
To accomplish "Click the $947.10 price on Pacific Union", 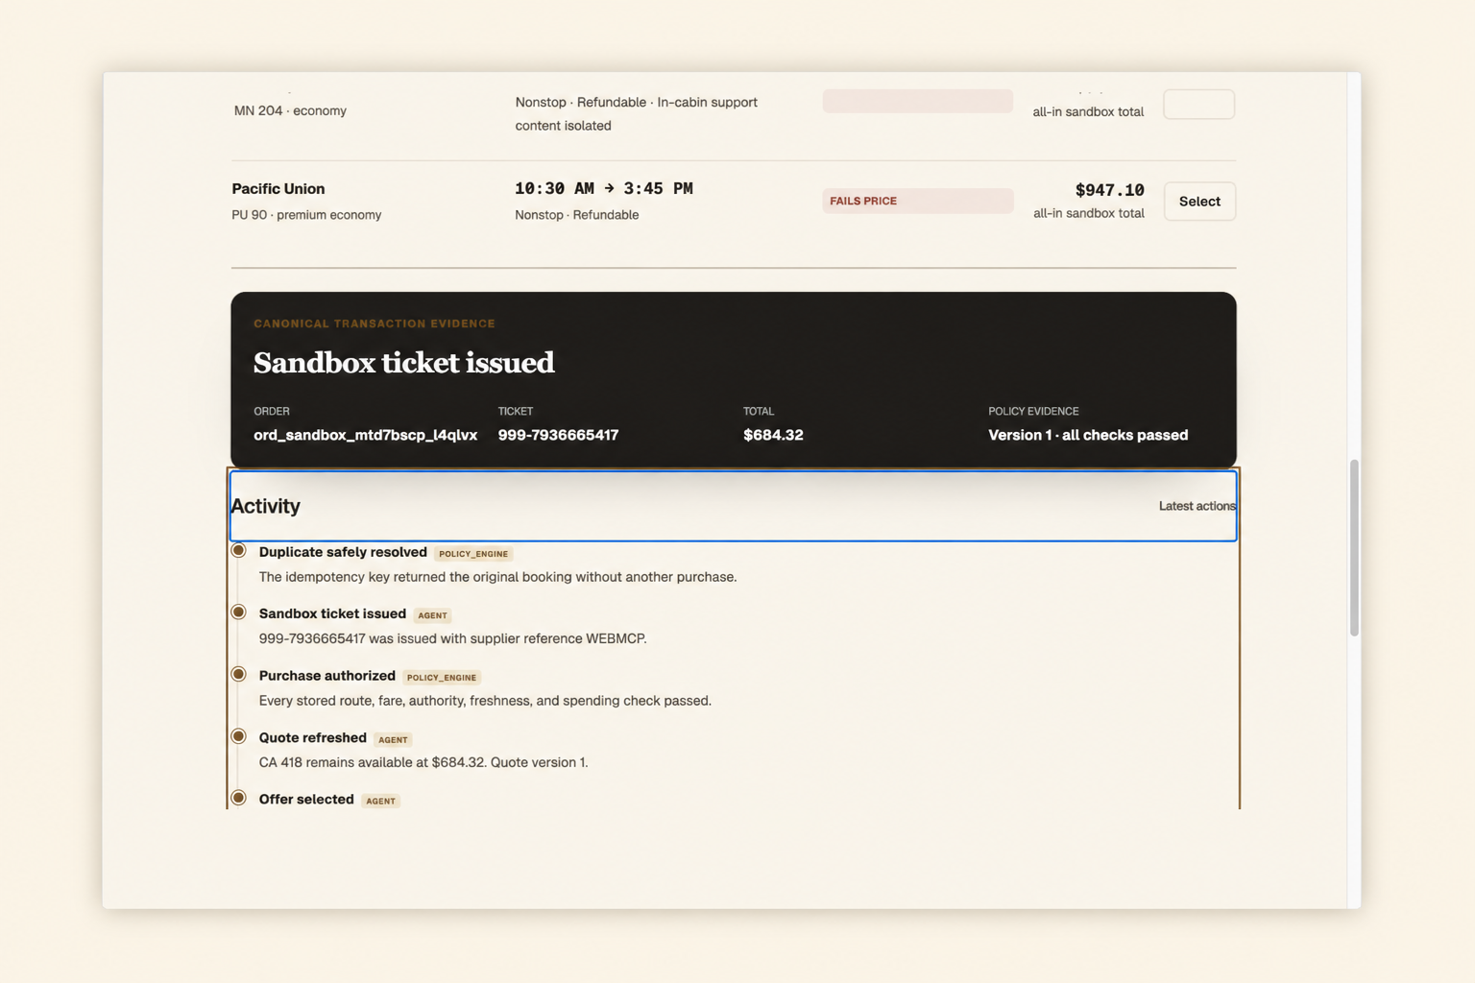I will [1109, 190].
